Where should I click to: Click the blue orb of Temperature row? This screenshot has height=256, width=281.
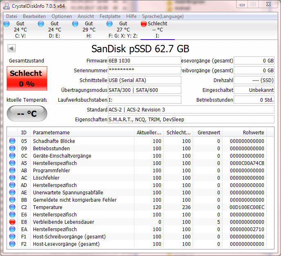(12, 207)
